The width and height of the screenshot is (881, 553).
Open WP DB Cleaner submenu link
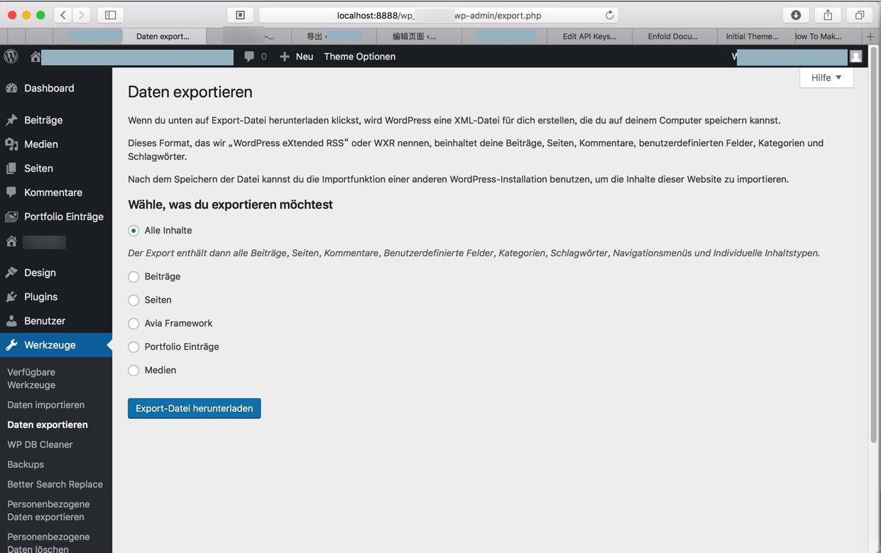click(40, 444)
